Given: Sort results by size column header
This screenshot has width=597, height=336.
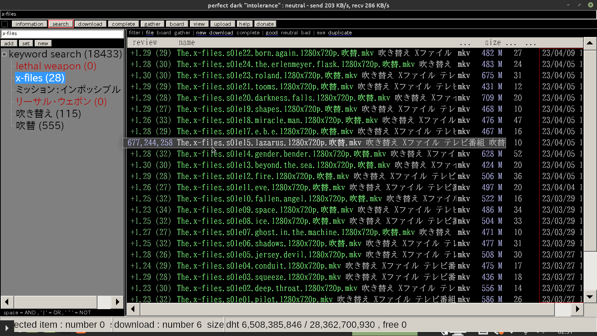Looking at the screenshot, I should (493, 43).
